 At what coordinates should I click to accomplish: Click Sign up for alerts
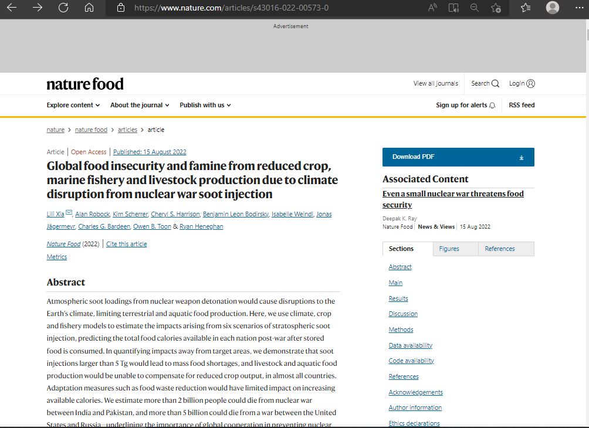point(466,105)
